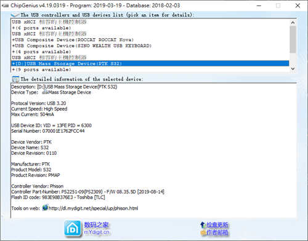Click the USB Device ID VID PID line
The height and width of the screenshot is (241, 308).
pos(51,125)
